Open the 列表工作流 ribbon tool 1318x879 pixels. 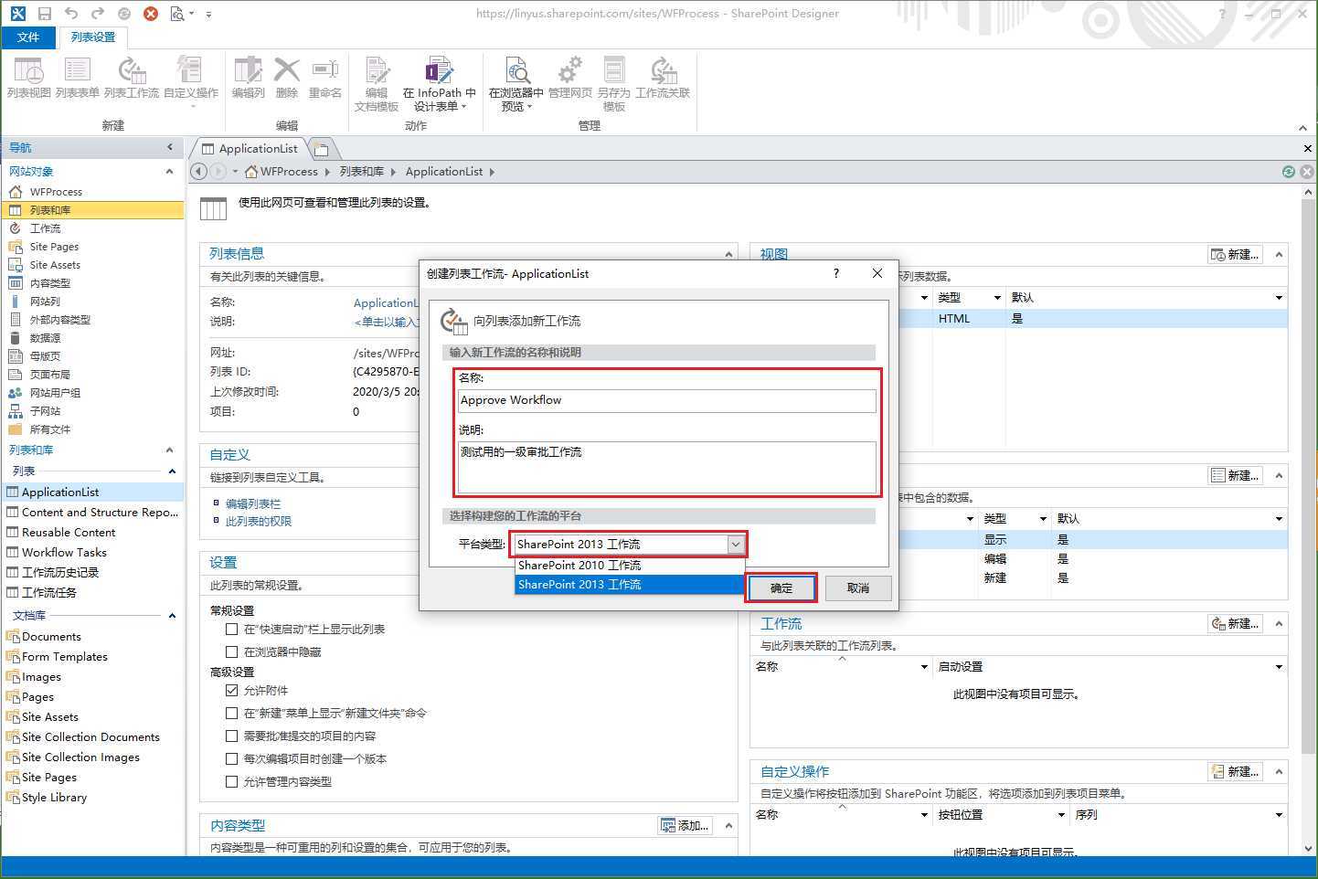click(131, 78)
